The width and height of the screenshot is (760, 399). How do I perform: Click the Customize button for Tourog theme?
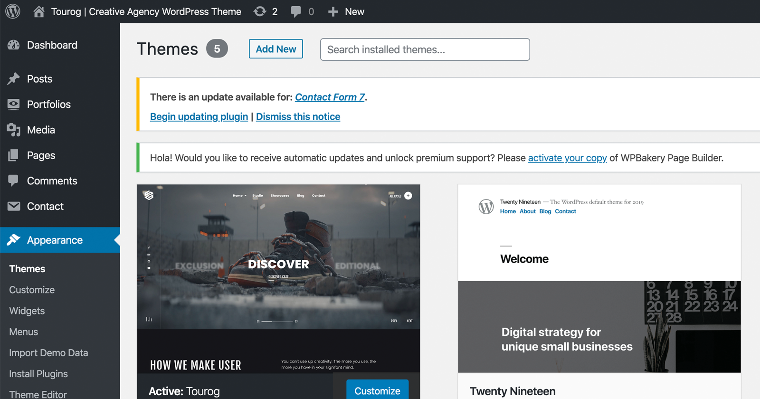pos(377,390)
